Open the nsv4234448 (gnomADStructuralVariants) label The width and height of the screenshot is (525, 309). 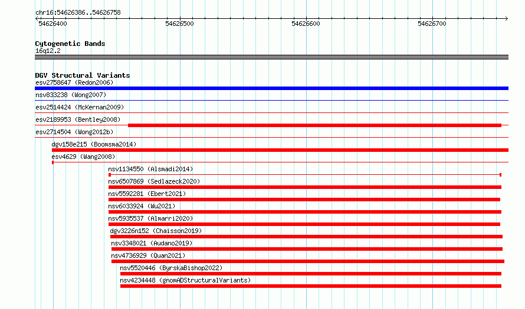point(185,280)
